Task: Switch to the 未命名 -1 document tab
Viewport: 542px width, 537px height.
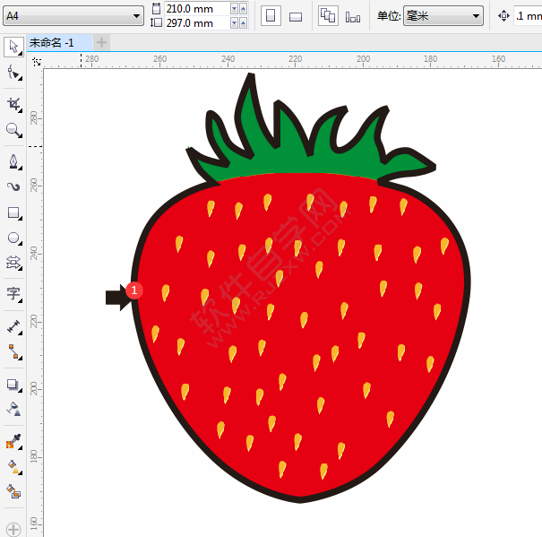Action: [x=52, y=42]
